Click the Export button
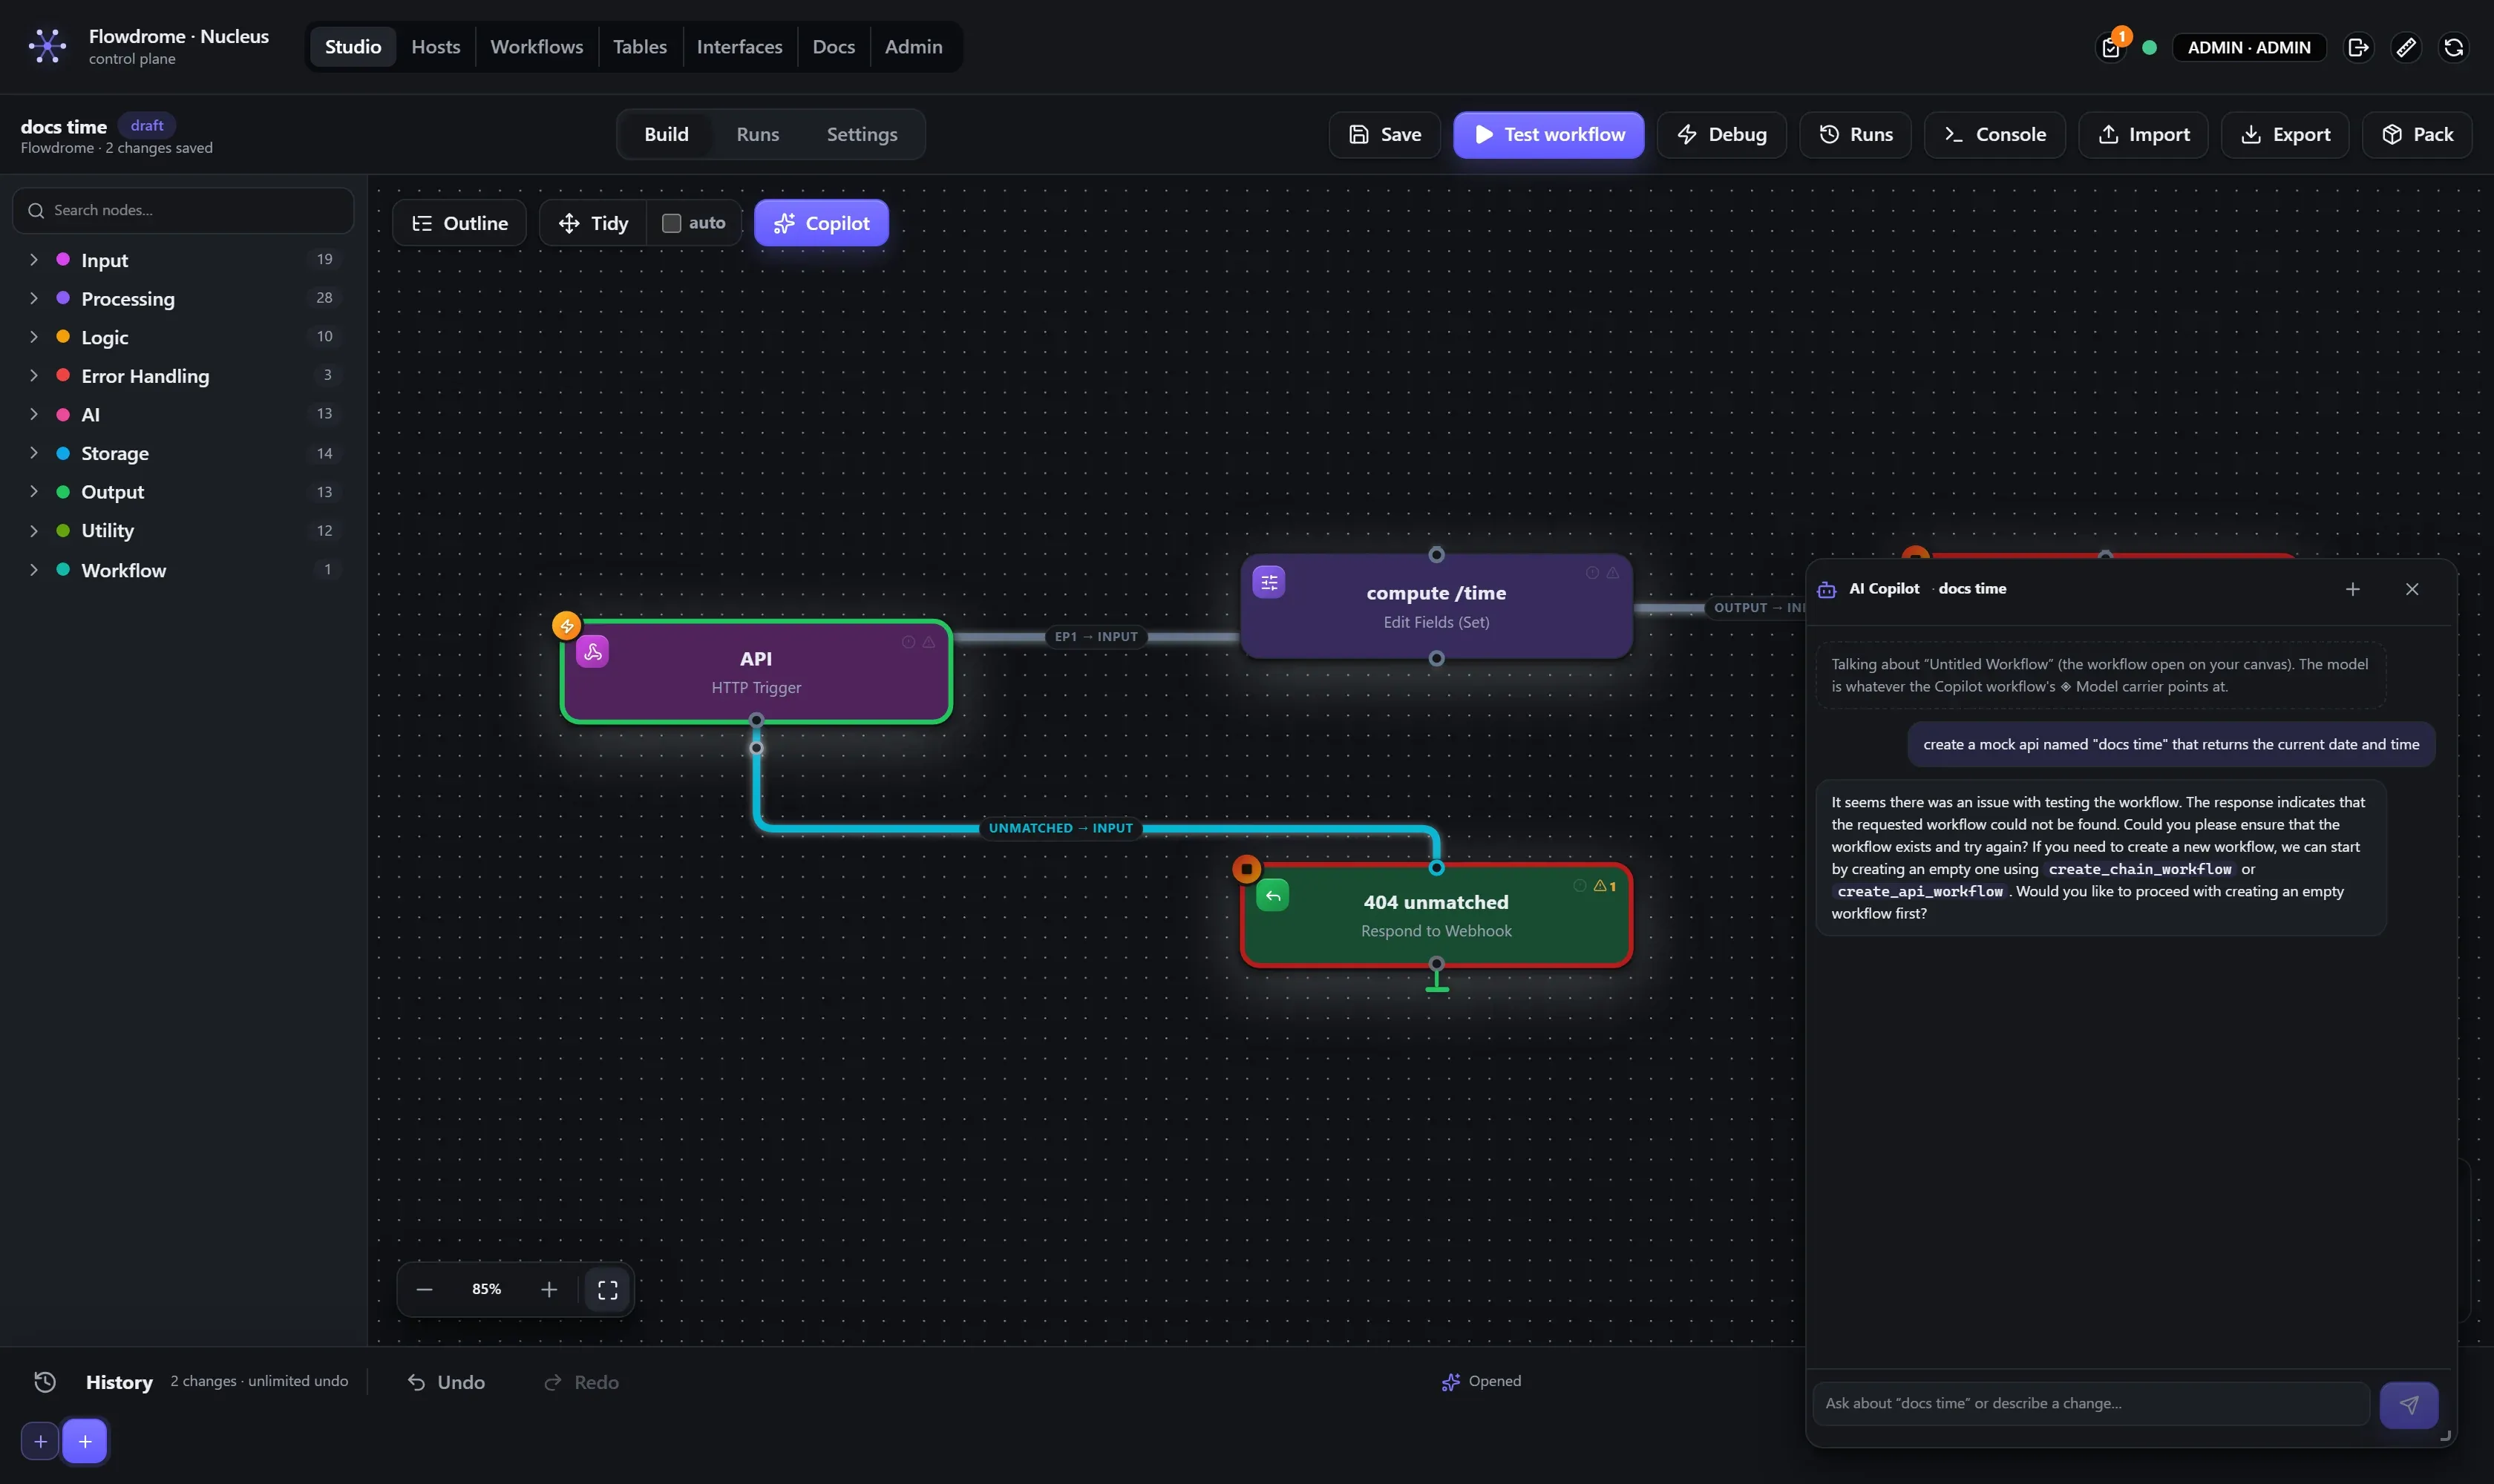Image resolution: width=2494 pixels, height=1484 pixels. point(2285,135)
